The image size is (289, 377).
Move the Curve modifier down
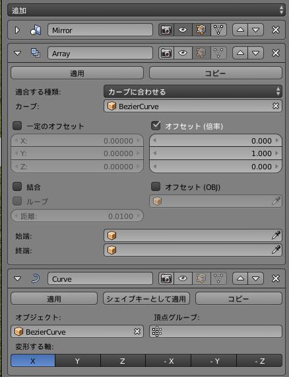tap(256, 278)
